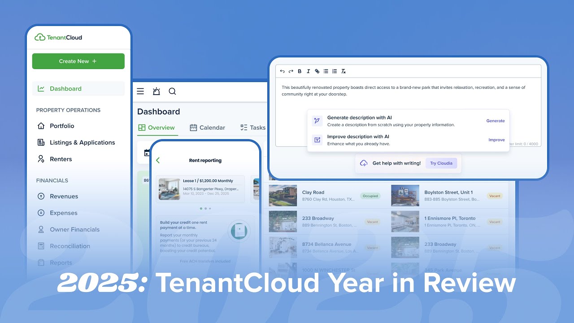Viewport: 574px width, 323px height.
Task: Open the Clay Road property row
Action: (x=326, y=196)
